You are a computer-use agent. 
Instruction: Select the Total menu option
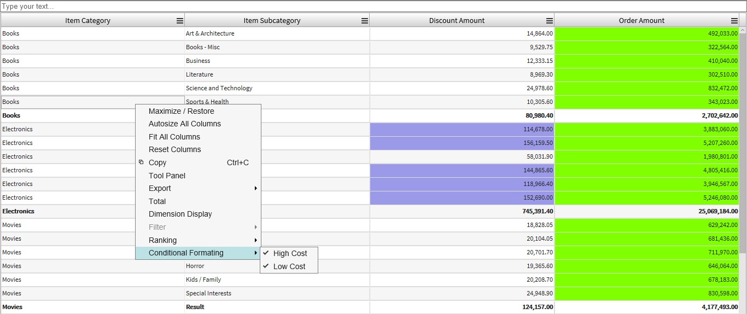(157, 201)
